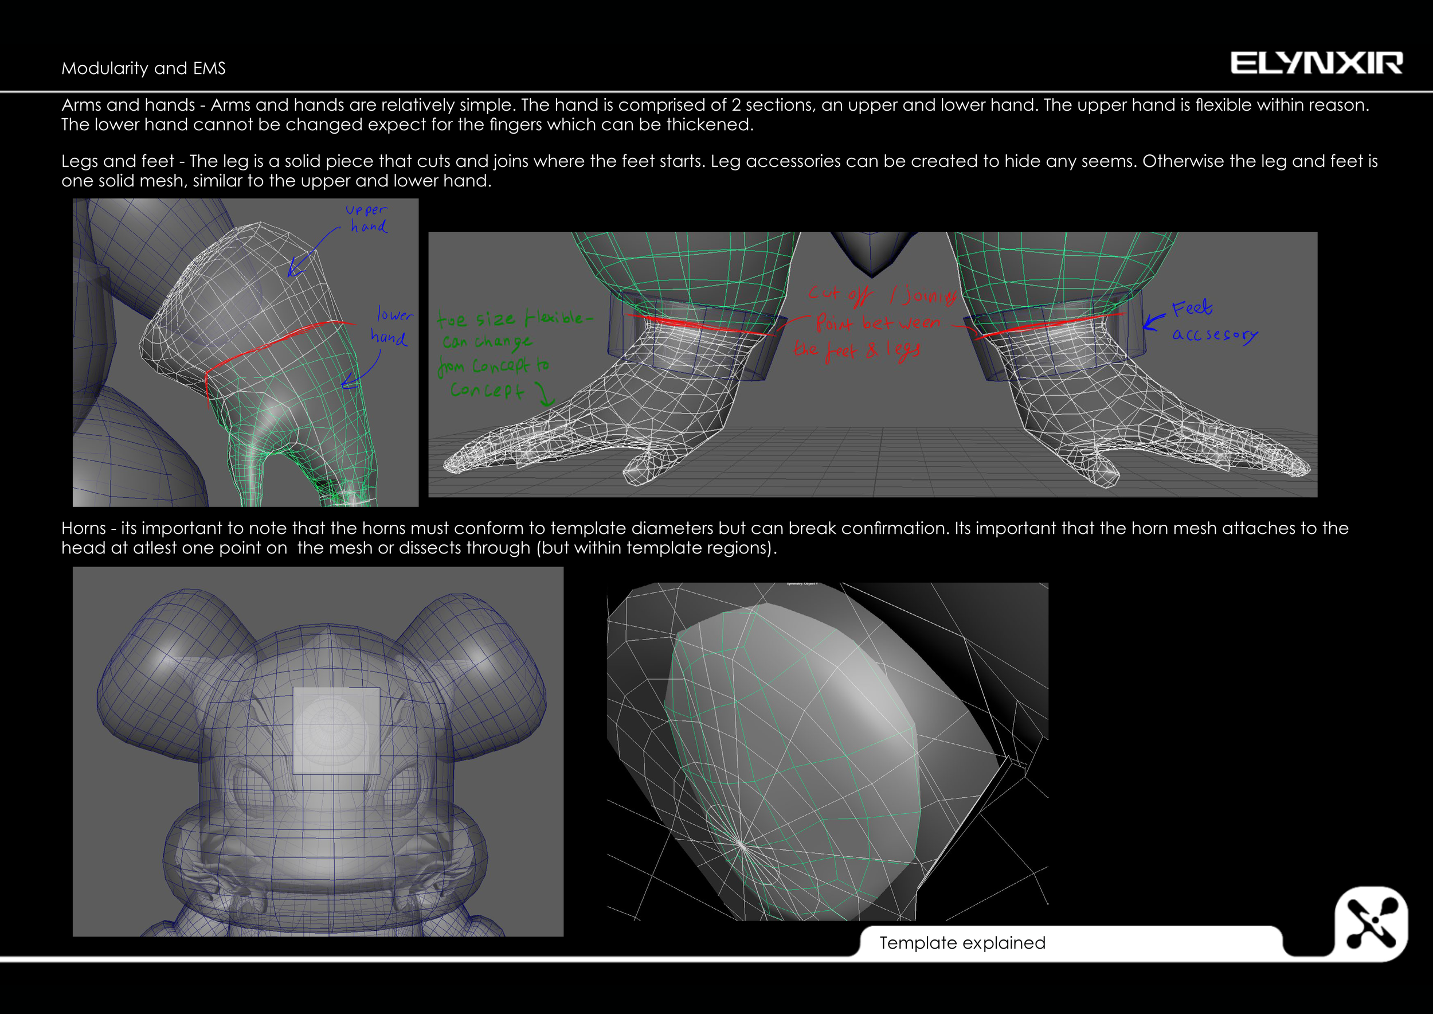Click the ELYNXIR logo in header
This screenshot has height=1014, width=1433.
point(1315,63)
